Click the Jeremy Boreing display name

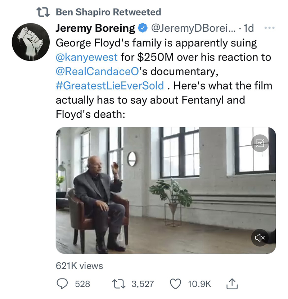click(x=95, y=28)
